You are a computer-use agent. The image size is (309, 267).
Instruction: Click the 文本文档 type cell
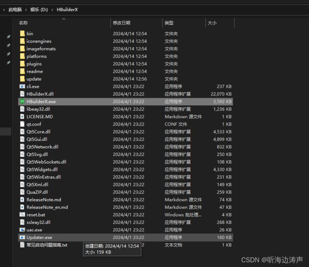pos(173,245)
